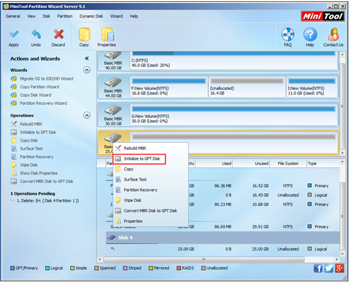This screenshot has height=282, width=349.
Task: Click the Basic MBR 44.00 GB disk icon
Action: click(x=113, y=82)
